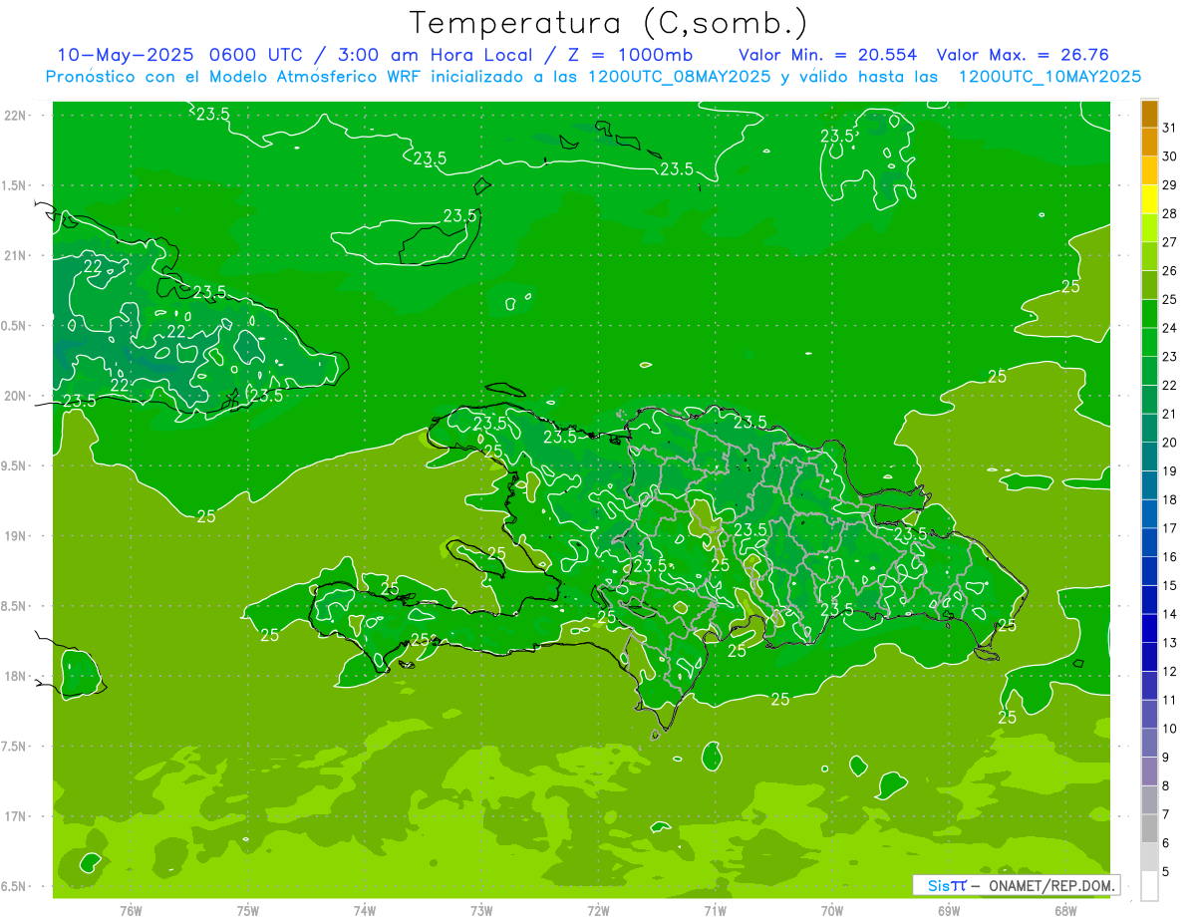
Task: Click the '21N' latitude axis label
Action: tap(15, 256)
